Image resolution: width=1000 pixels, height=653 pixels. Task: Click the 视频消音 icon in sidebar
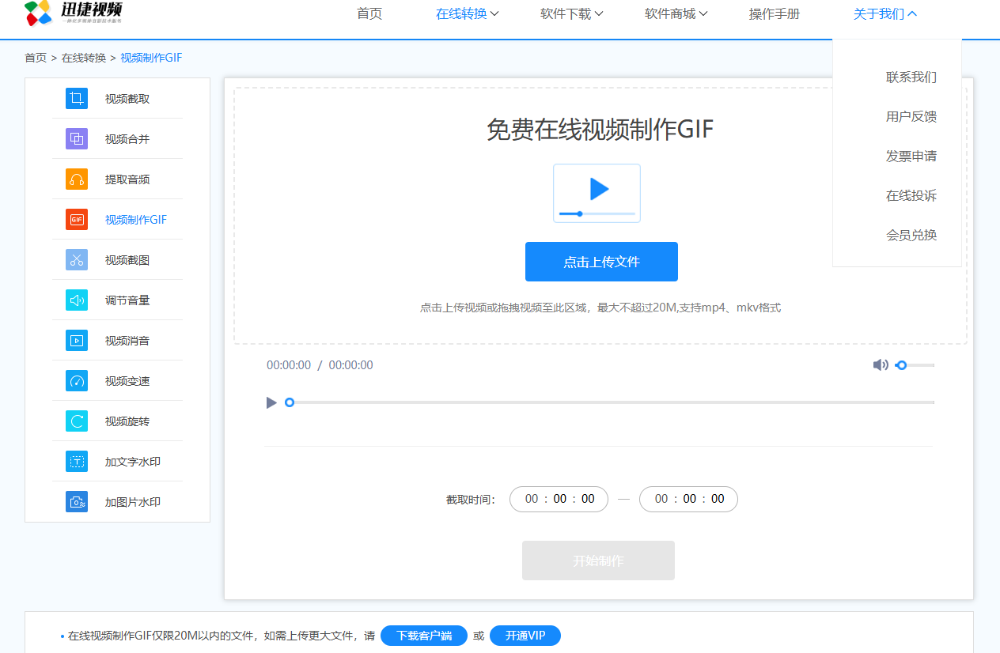coord(77,341)
